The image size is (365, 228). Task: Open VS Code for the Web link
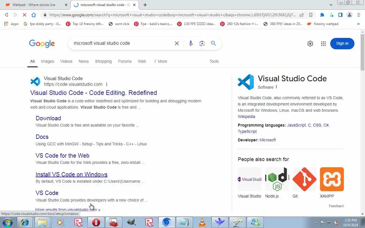(62, 156)
